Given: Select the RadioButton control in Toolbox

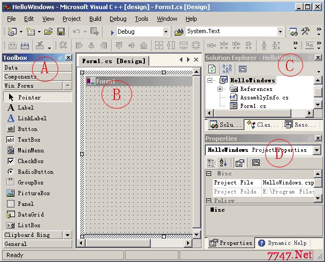Looking at the screenshot, I should click(x=38, y=172).
